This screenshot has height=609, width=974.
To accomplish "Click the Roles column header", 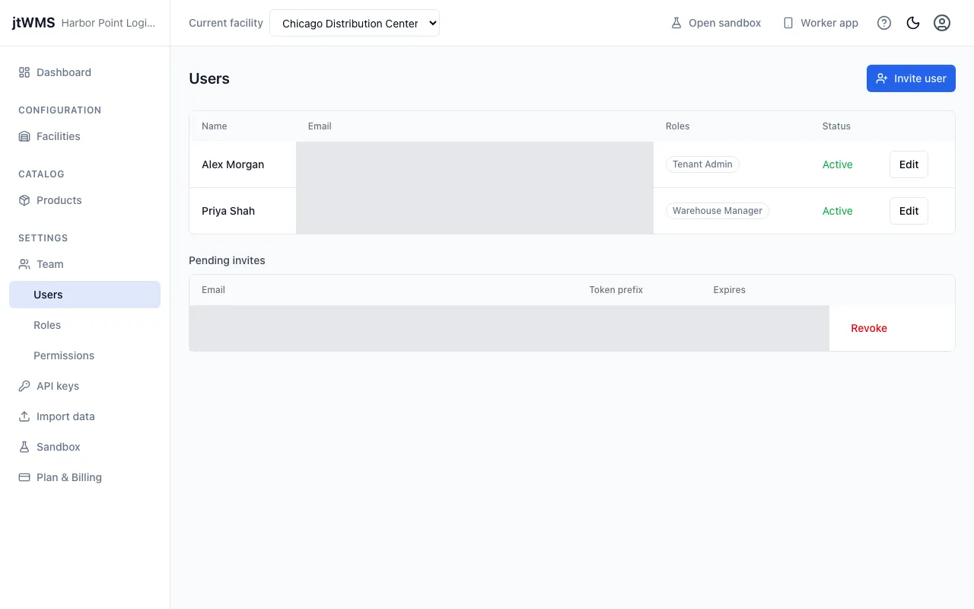I will pyautogui.click(x=677, y=126).
